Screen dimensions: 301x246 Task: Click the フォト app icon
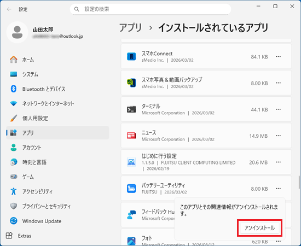pos(131,241)
